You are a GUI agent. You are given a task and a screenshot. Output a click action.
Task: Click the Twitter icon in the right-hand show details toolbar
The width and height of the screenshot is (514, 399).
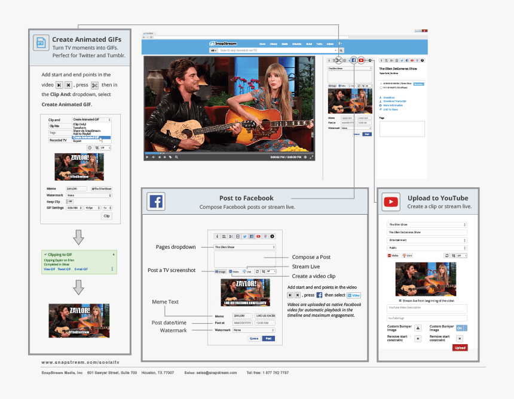pyautogui.click(x=402, y=60)
